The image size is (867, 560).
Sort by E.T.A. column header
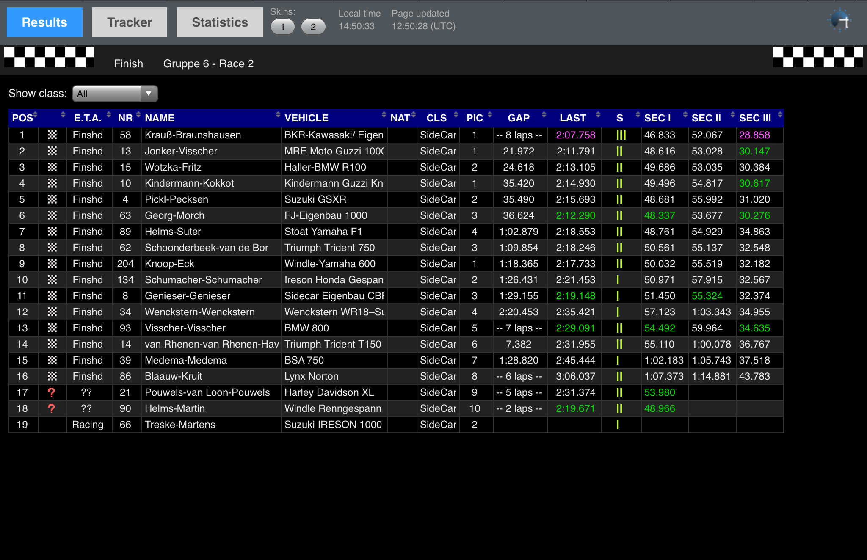(x=89, y=118)
